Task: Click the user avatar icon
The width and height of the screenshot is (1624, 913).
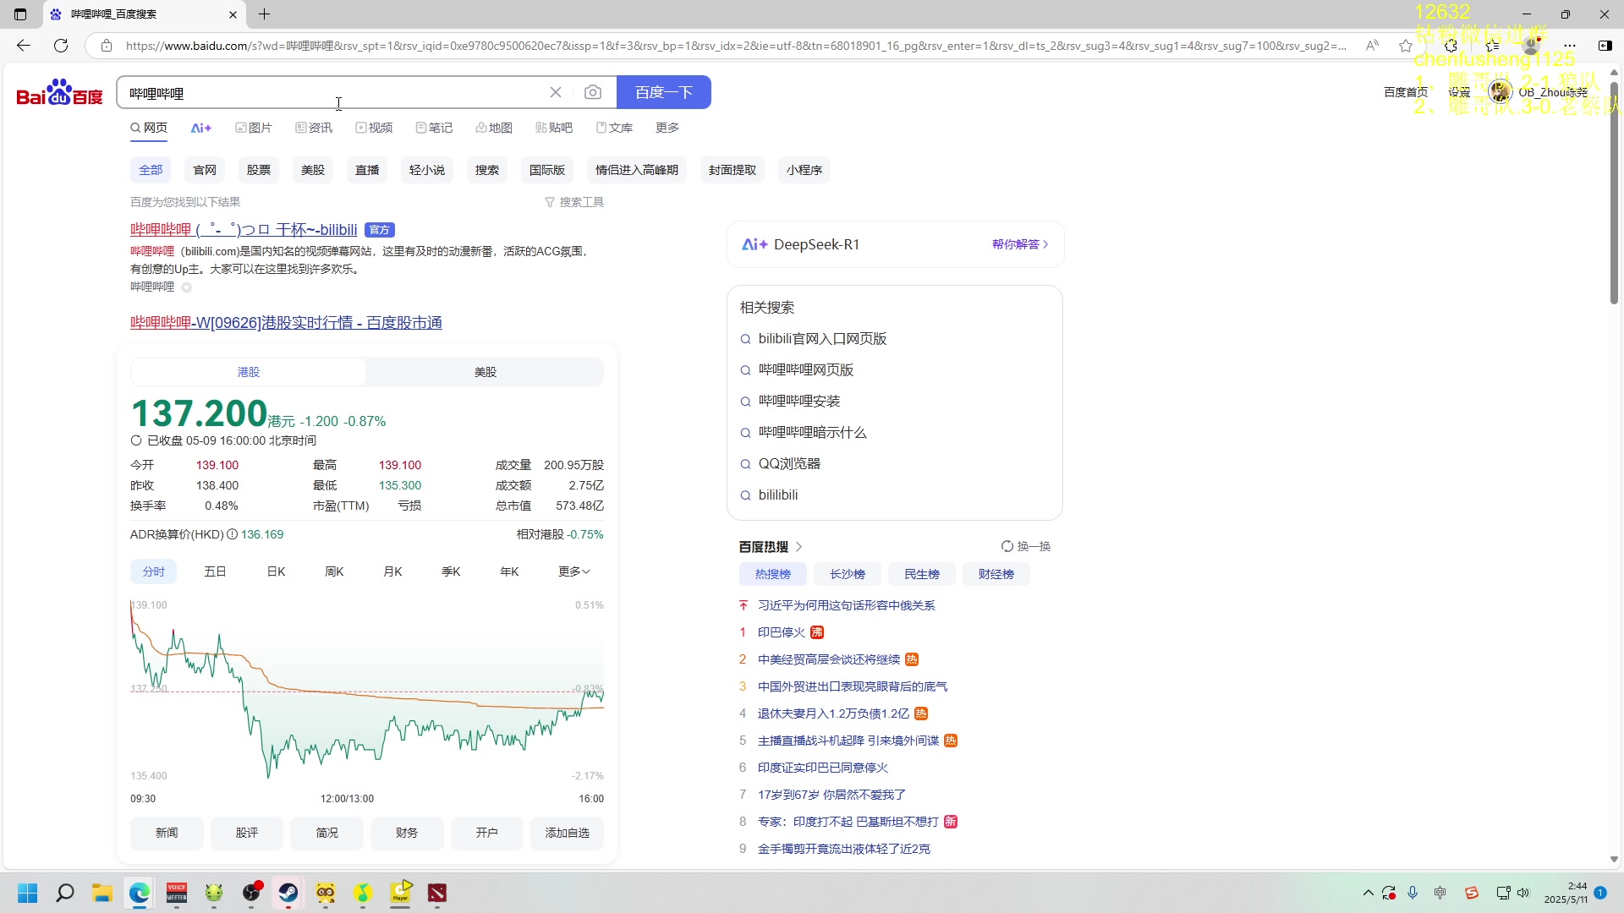Action: click(1501, 92)
